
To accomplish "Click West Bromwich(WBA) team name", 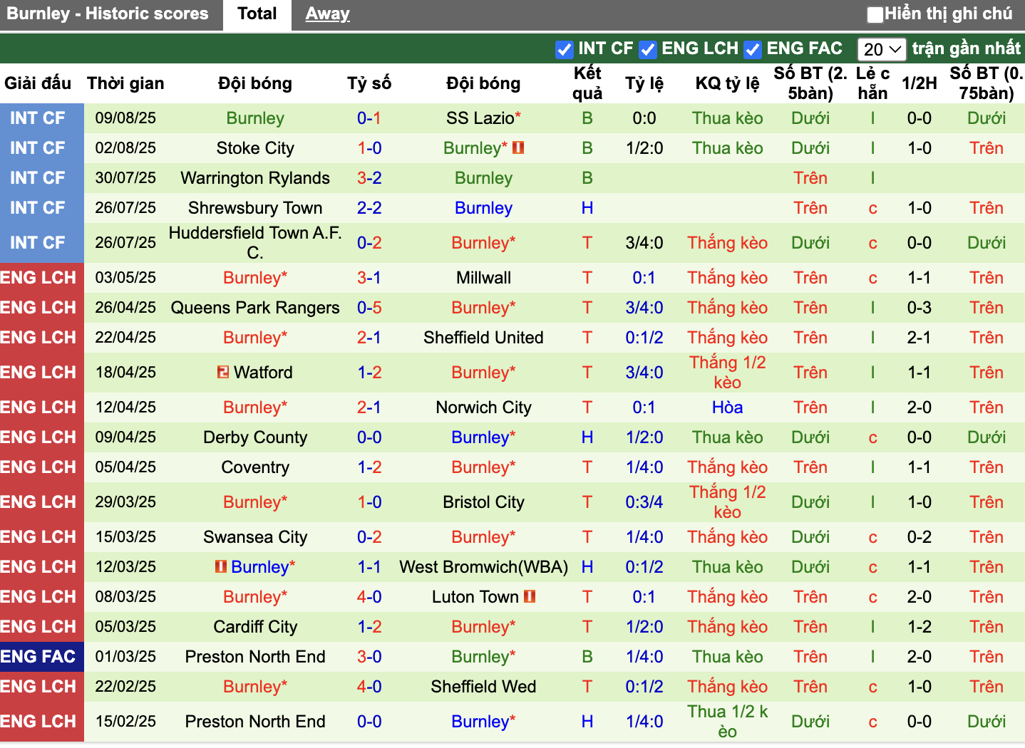I will point(483,567).
